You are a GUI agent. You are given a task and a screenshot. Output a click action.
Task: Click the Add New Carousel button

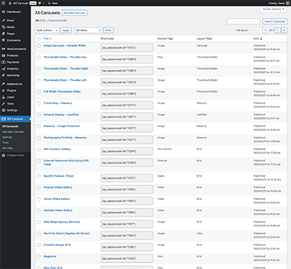[74, 13]
